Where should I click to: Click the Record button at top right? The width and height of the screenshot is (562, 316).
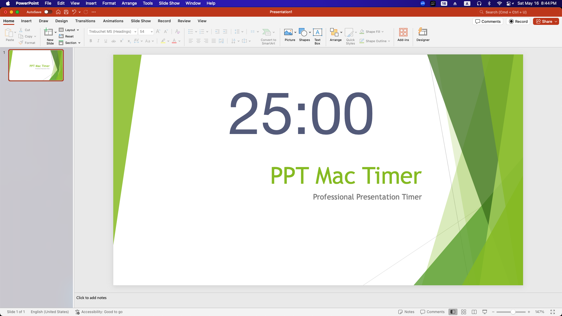518,21
